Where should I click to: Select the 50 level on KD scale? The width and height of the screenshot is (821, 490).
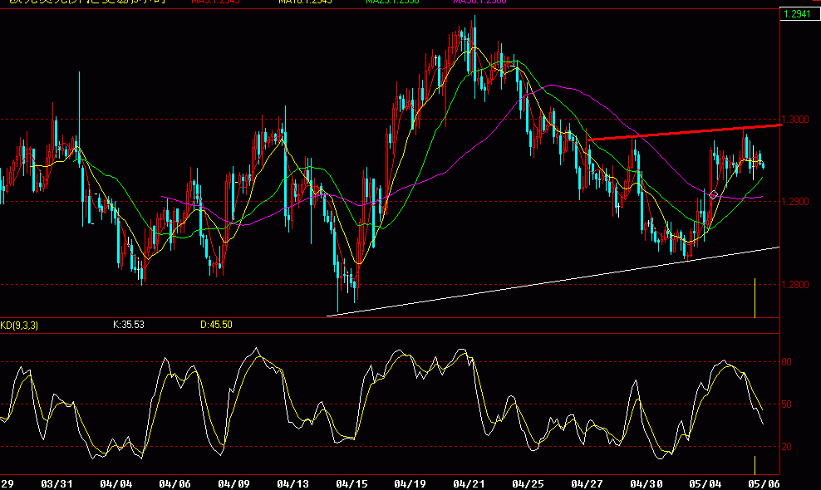(787, 404)
